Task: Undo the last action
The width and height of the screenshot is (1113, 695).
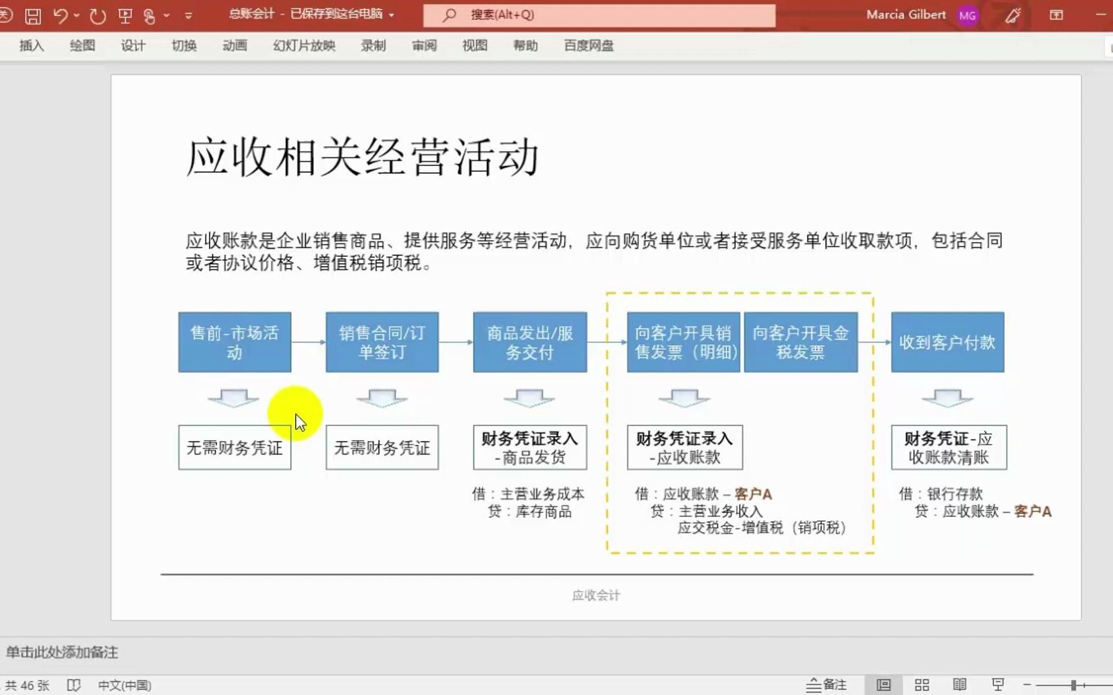Action: (x=60, y=15)
